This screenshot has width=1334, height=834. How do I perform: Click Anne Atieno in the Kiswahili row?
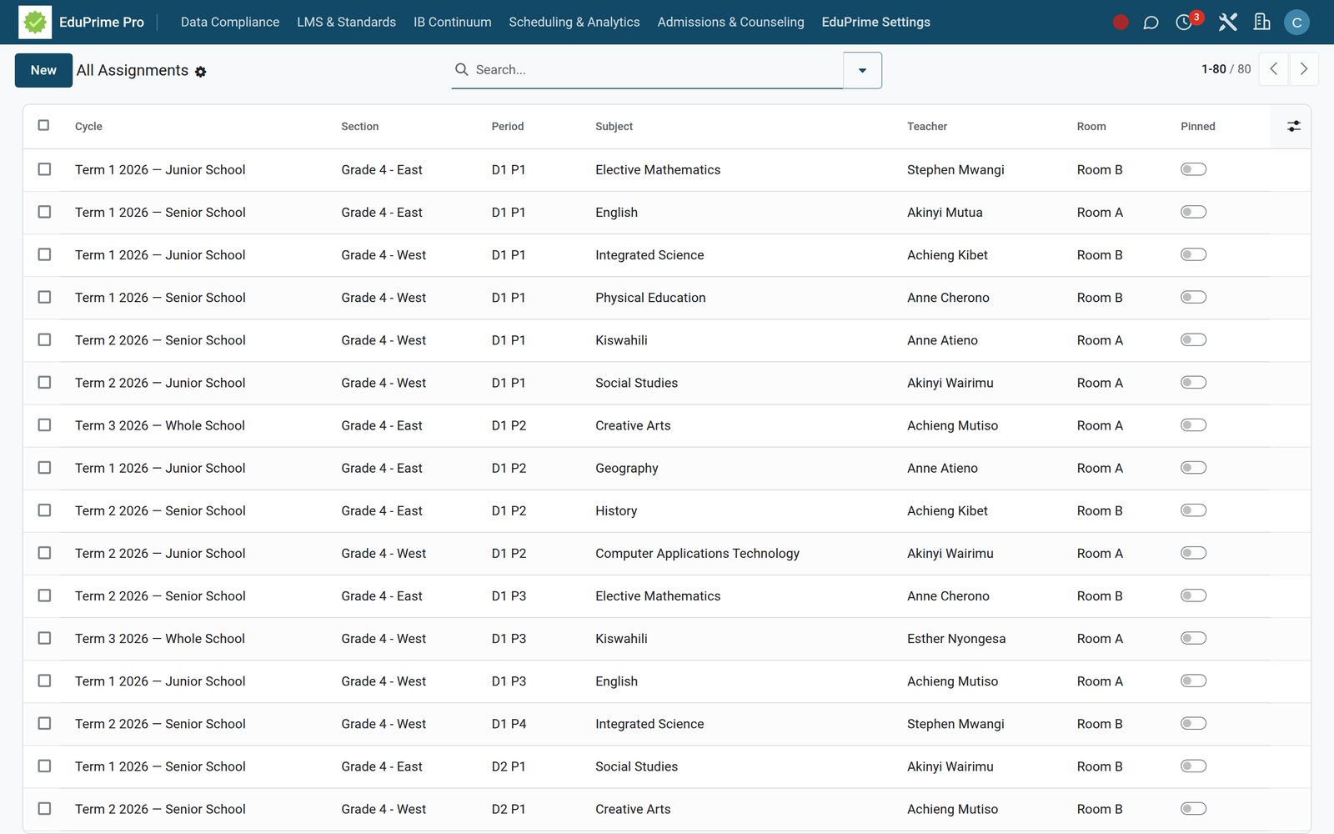(942, 340)
